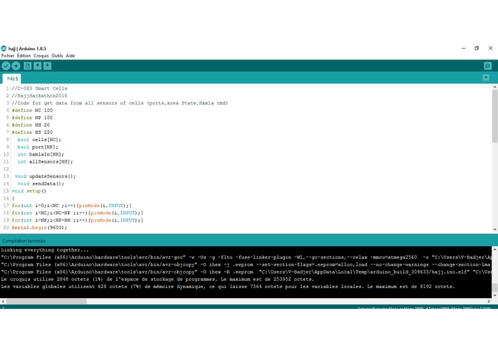Click the comment '//C-023 Smart Cells'

click(39, 88)
